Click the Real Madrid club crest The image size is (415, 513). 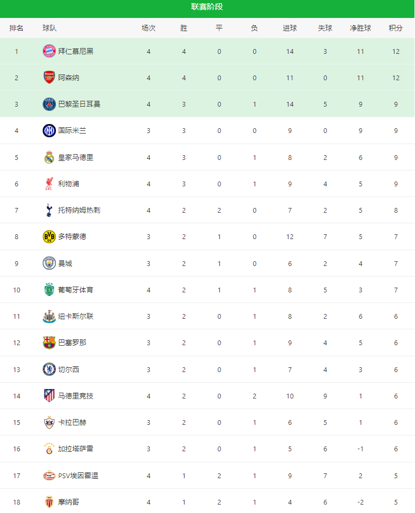49,157
